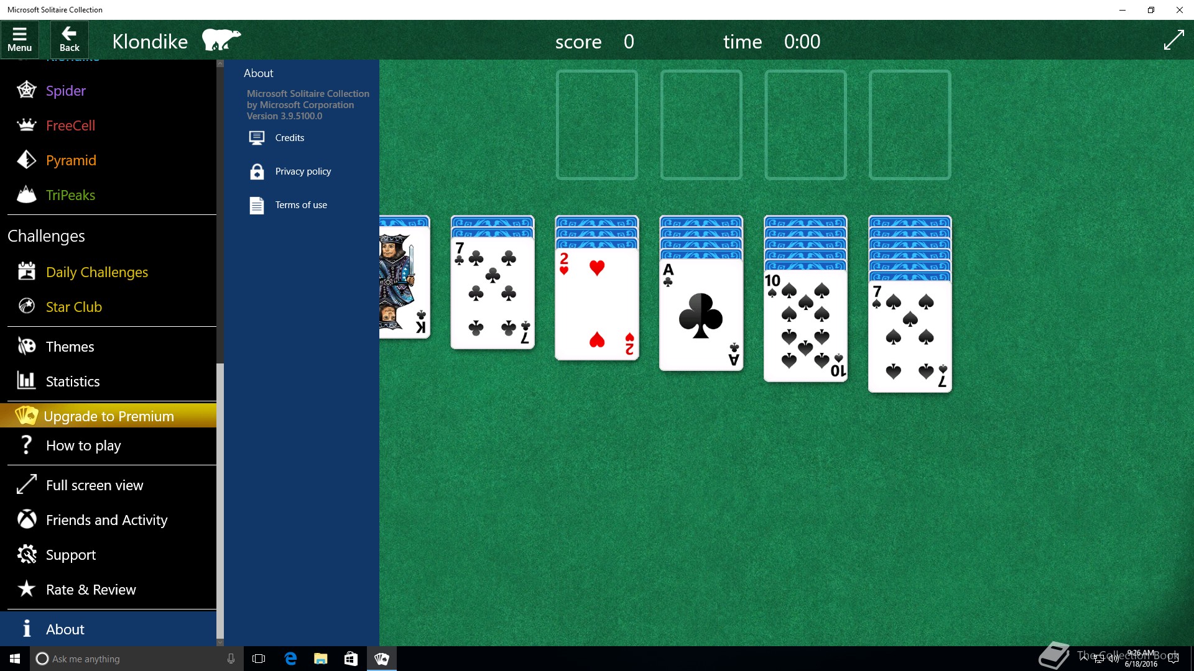1194x671 pixels.
Task: Click the first empty foundation slot
Action: pos(596,125)
